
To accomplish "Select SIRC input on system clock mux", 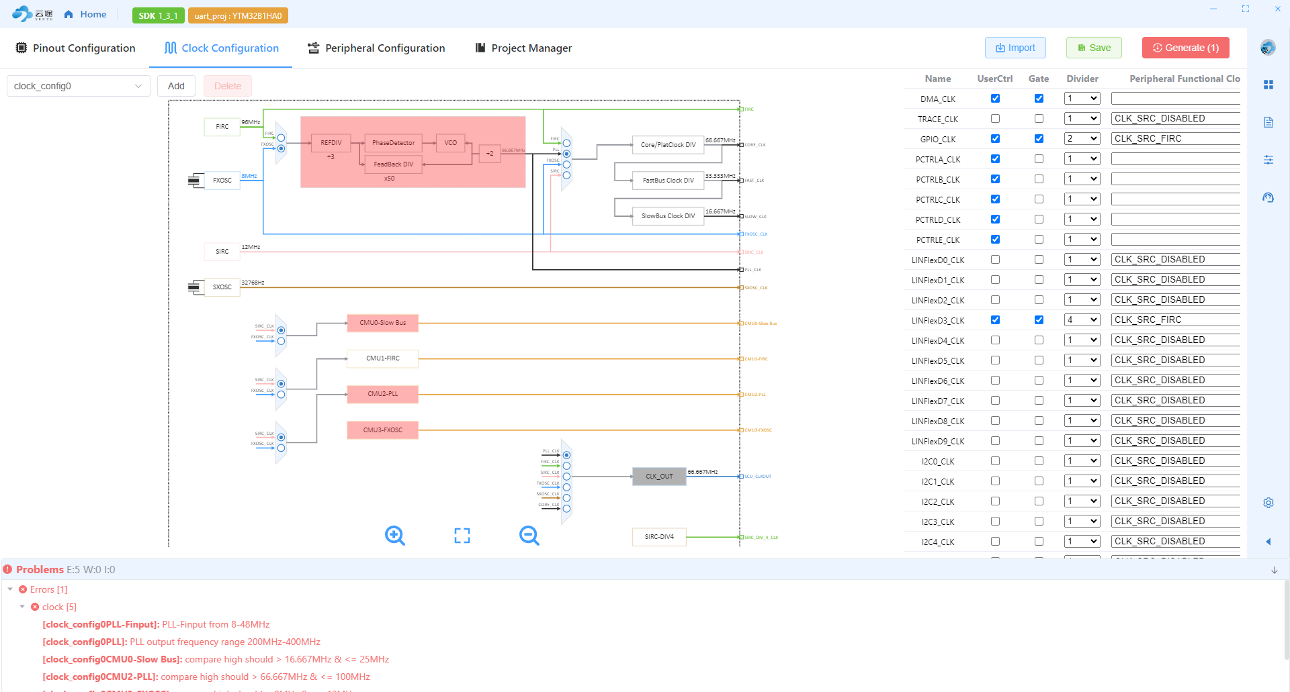I will pyautogui.click(x=566, y=175).
